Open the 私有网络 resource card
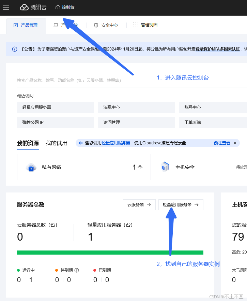This screenshot has width=247, height=301. [84, 167]
